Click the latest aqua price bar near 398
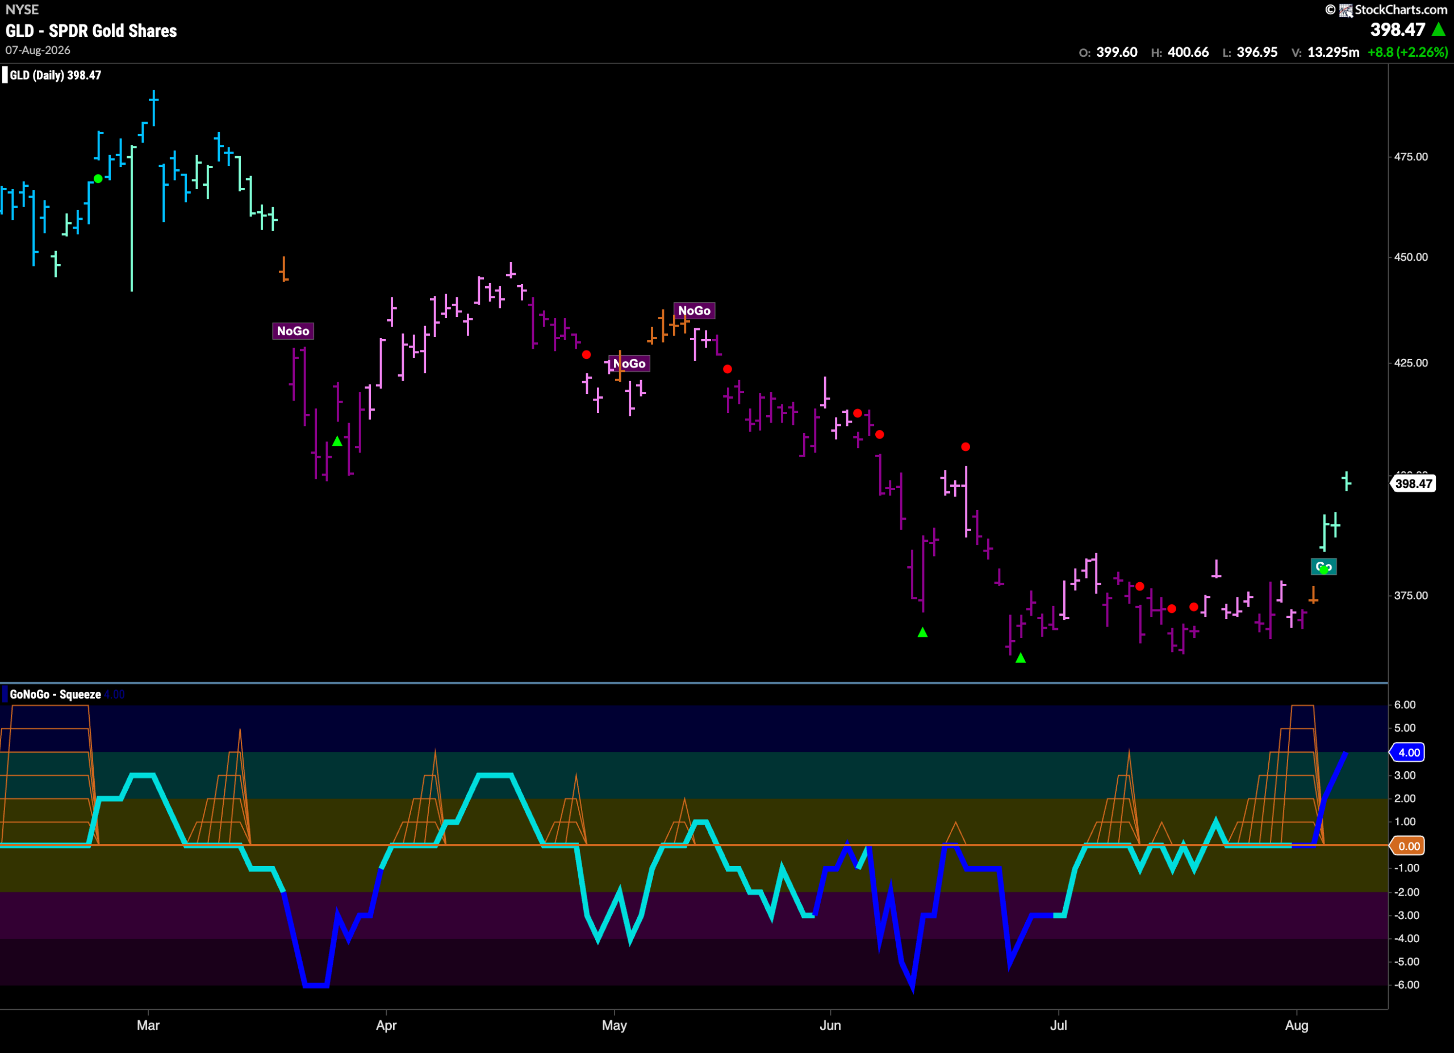 coord(1346,481)
